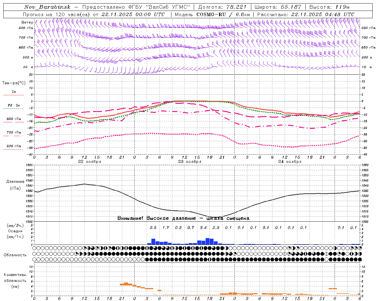Click the 'Конвективн.' convective cloud label
This screenshot has height=301, width=377.
coord(15,275)
